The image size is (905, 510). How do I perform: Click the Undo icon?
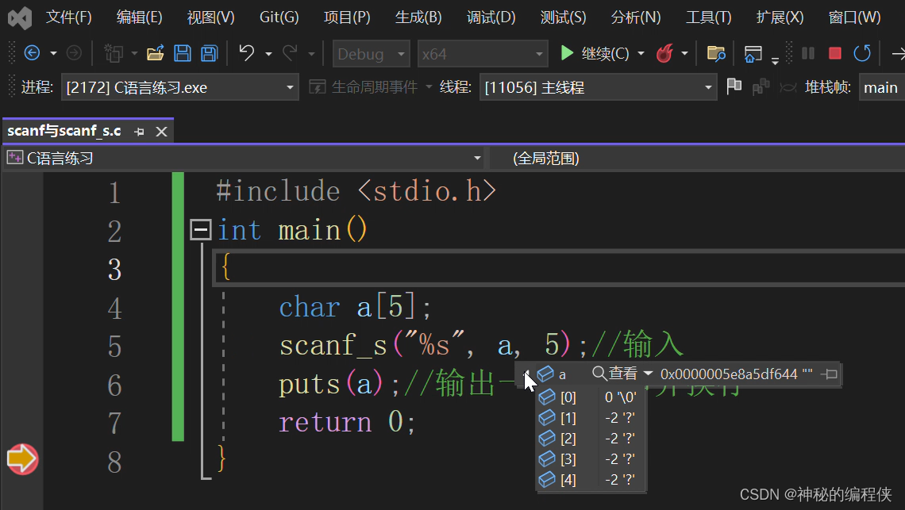247,53
